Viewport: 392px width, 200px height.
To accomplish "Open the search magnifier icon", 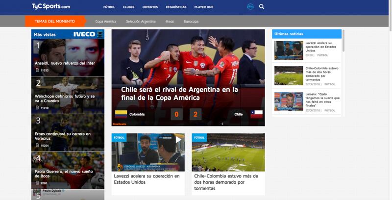I will (x=262, y=7).
